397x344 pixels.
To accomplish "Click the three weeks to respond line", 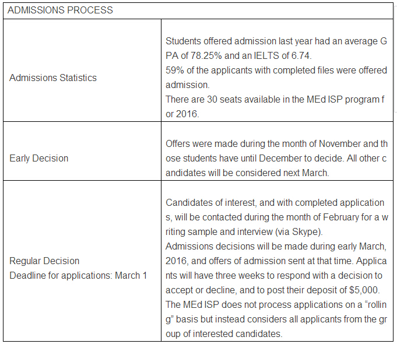I will pyautogui.click(x=274, y=275).
